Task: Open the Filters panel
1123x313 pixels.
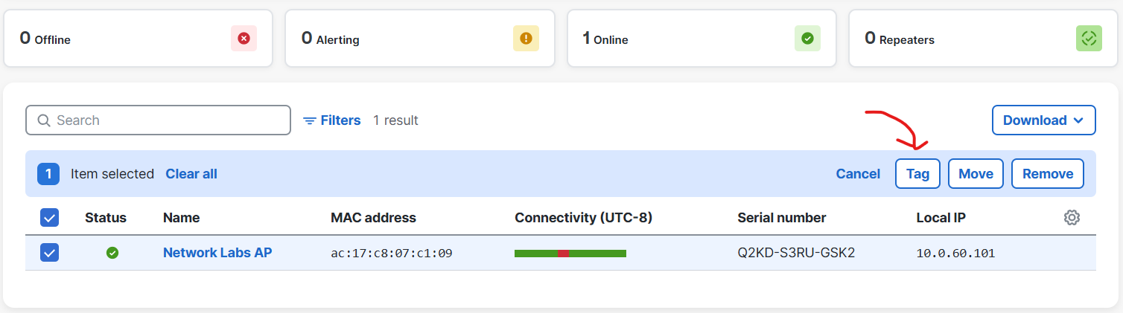Action: point(332,120)
